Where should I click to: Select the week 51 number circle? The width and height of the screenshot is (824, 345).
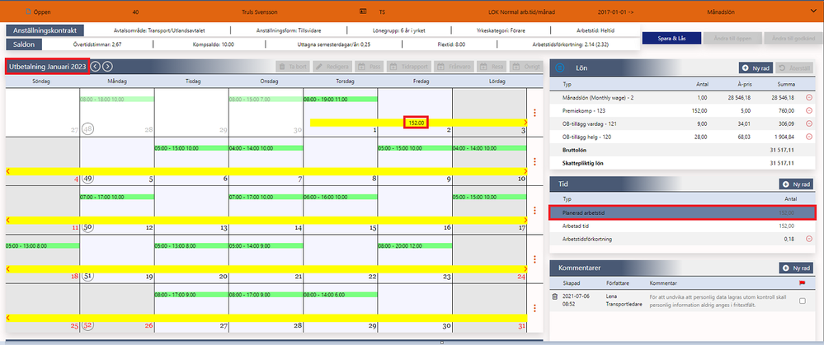pyautogui.click(x=87, y=276)
